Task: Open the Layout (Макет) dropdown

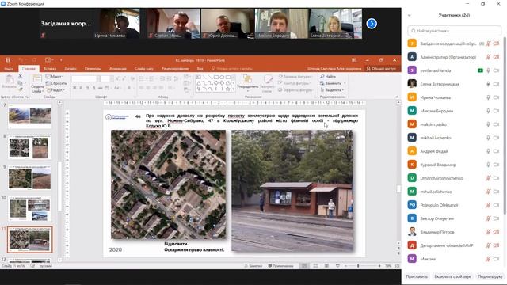Action: tap(55, 77)
